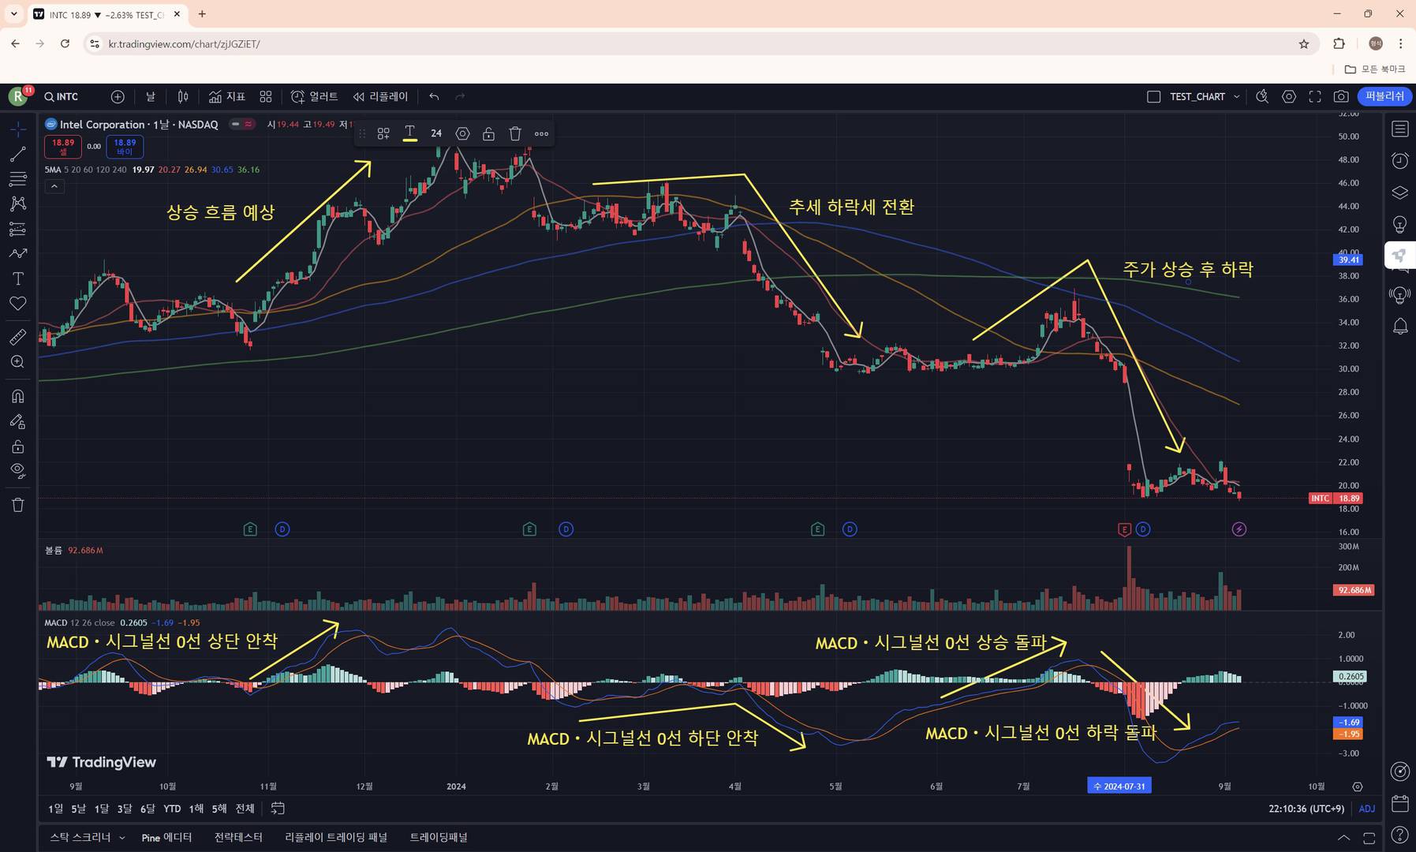The height and width of the screenshot is (852, 1416).
Task: Select the 3달 date range
Action: [x=125, y=809]
